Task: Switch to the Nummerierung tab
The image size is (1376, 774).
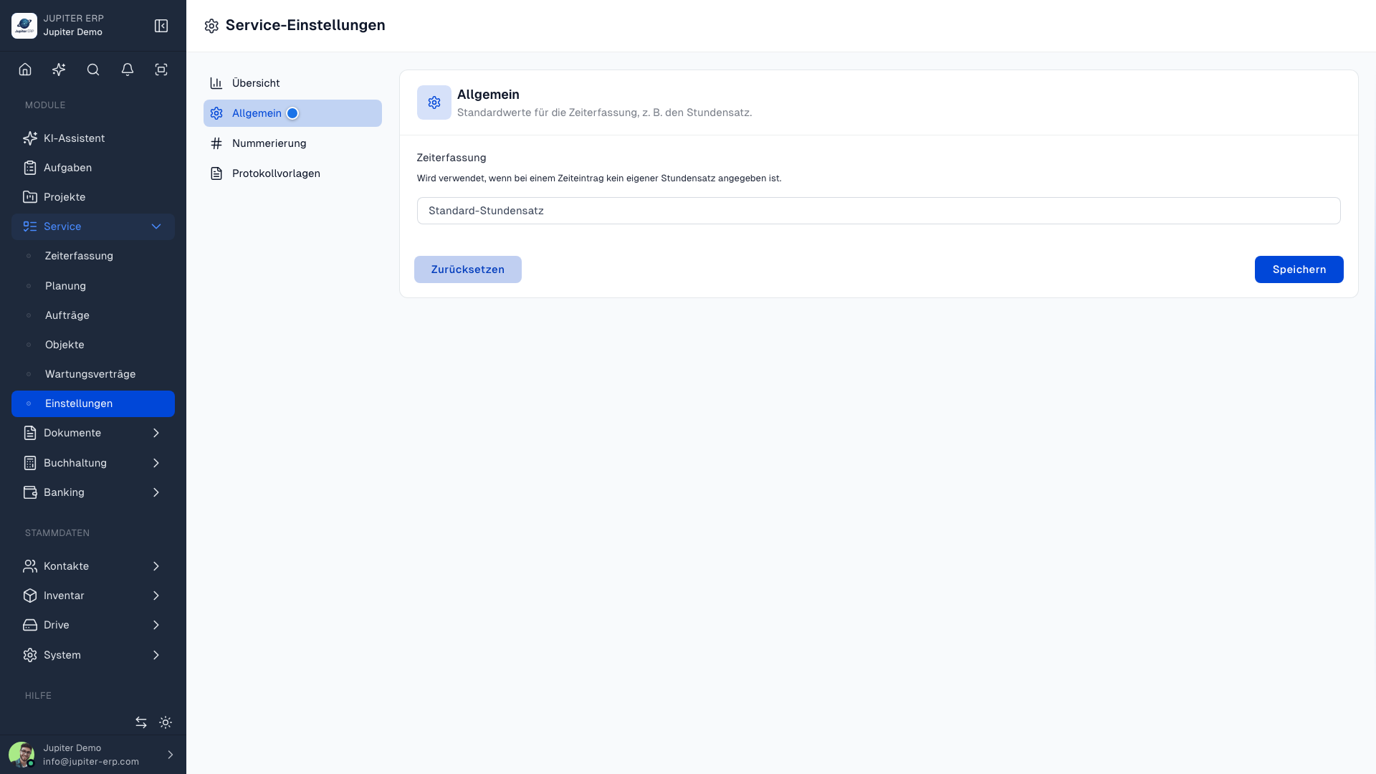Action: click(292, 143)
